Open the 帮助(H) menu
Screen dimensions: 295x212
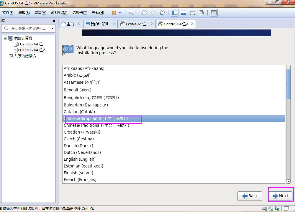pyautogui.click(x=98, y=13)
